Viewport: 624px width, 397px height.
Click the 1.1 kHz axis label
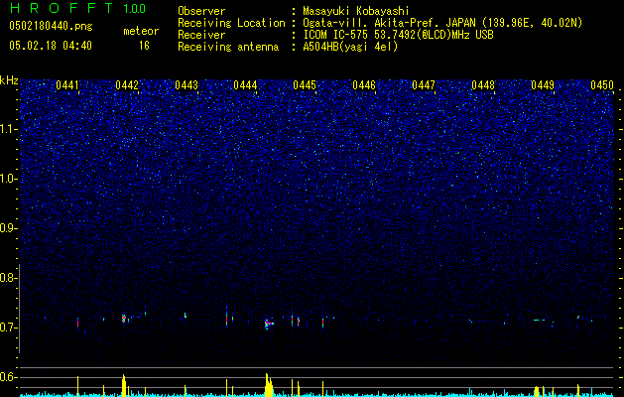pos(8,129)
